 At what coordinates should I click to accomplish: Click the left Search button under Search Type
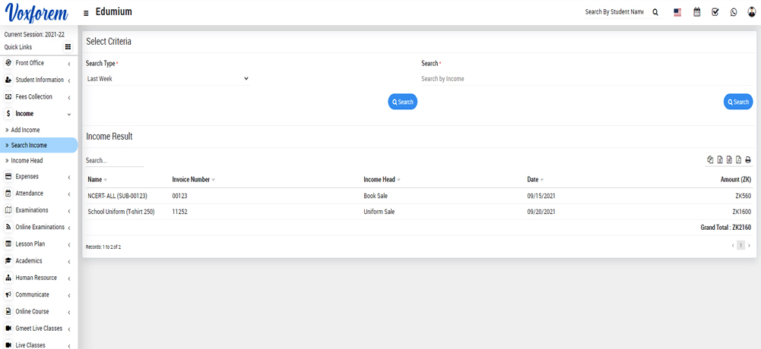point(402,102)
